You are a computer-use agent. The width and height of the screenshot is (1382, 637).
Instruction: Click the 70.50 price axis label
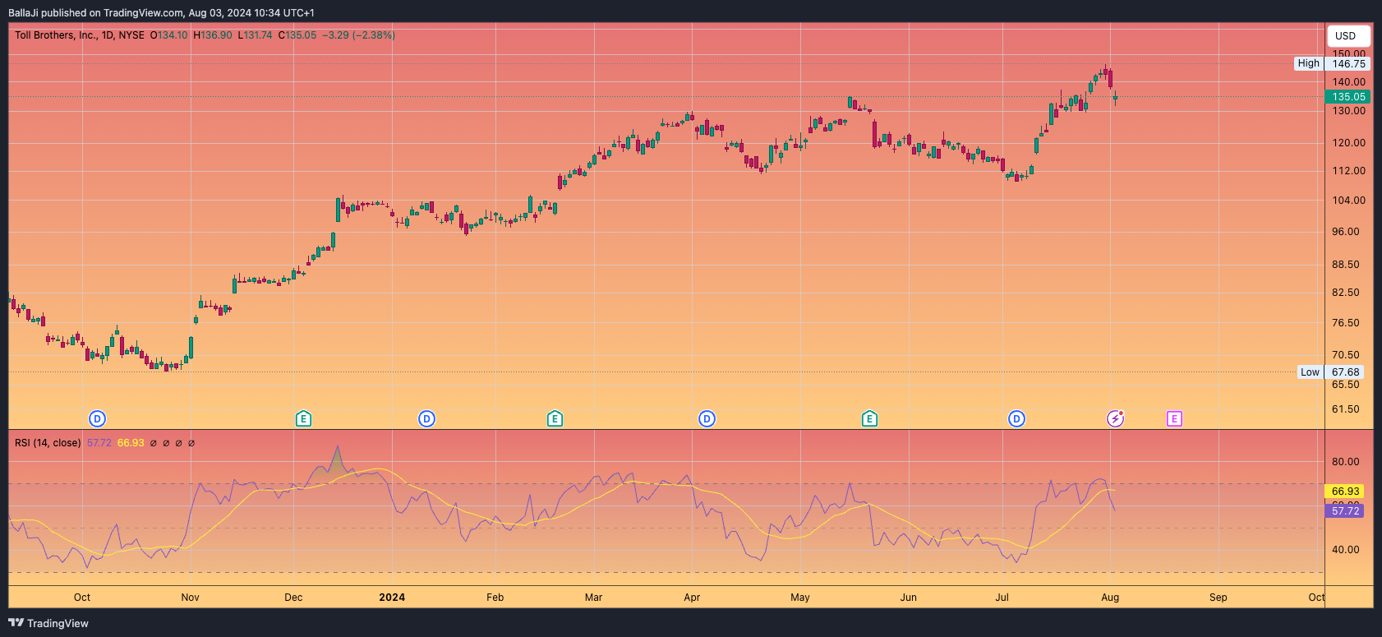click(1346, 355)
